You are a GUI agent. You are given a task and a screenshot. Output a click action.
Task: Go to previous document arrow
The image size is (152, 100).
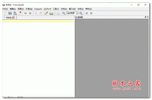point(25,13)
